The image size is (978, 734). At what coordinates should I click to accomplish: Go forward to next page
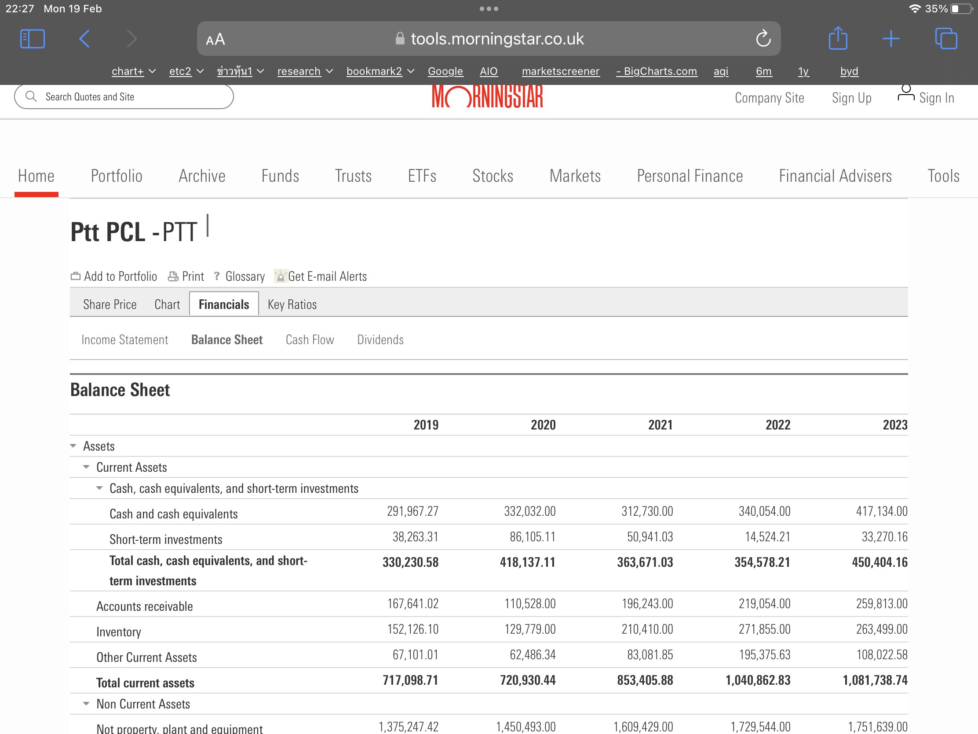[131, 39]
